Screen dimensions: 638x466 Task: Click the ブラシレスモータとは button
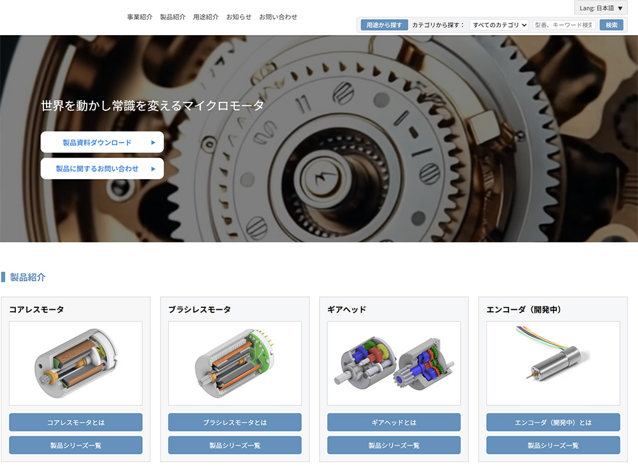pyautogui.click(x=235, y=422)
